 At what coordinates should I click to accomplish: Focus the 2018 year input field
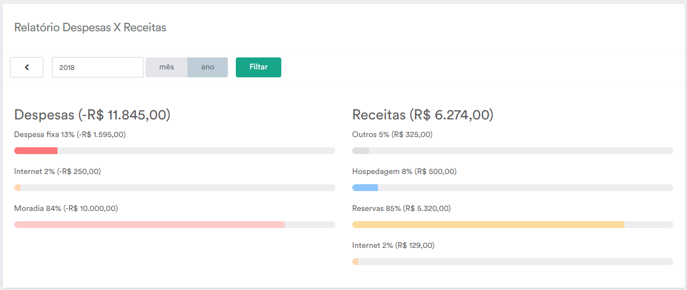click(98, 67)
